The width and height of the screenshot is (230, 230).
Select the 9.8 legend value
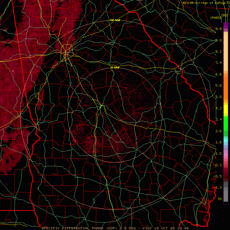[218, 29]
